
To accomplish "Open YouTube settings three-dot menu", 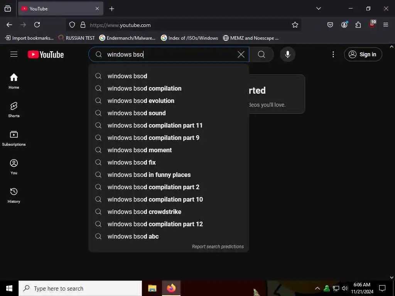I will pos(333,54).
